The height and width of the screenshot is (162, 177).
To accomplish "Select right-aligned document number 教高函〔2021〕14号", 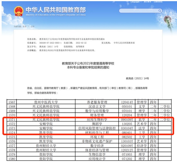I will 137,78.
